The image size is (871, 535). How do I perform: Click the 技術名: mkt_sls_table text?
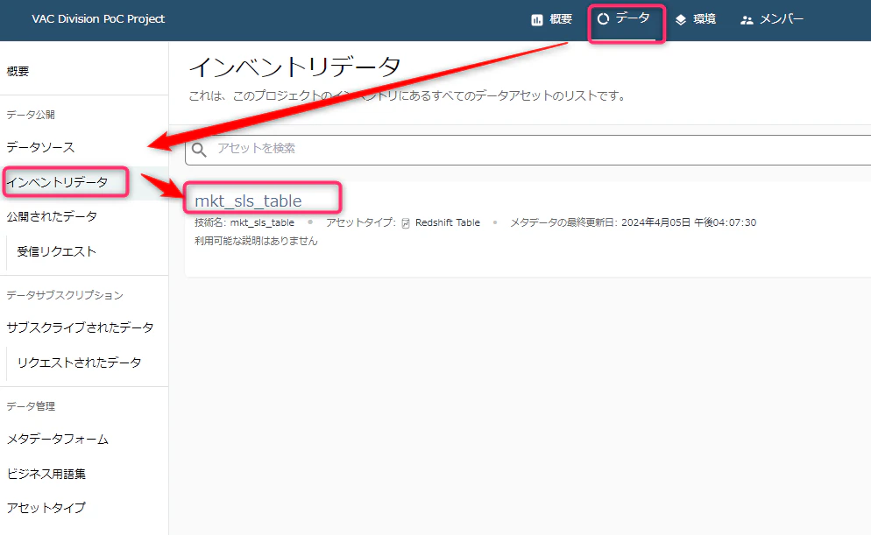[244, 222]
